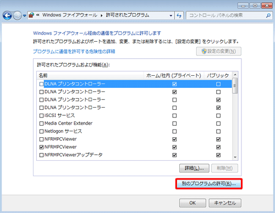This screenshot has height=213, width=275.
Task: Navigate to Windows ファイアウォール breadcrumb
Action: click(70, 15)
